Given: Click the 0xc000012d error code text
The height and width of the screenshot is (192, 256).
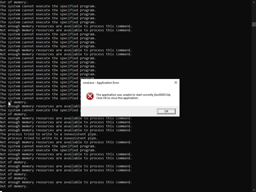Looking at the screenshot, I should click(162, 95).
